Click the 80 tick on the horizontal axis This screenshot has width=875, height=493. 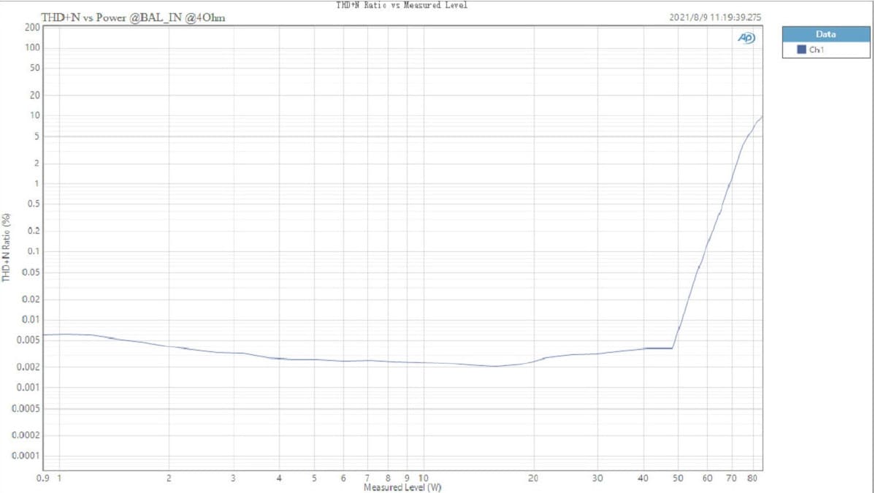(752, 478)
